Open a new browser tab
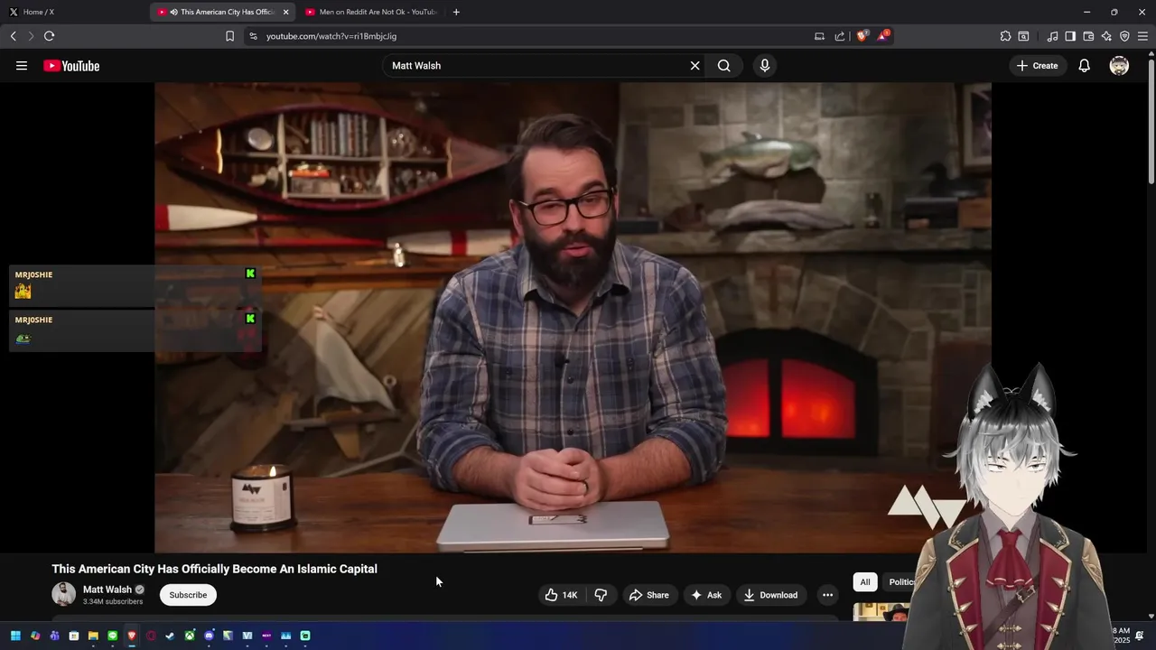The height and width of the screenshot is (650, 1156). tap(456, 12)
